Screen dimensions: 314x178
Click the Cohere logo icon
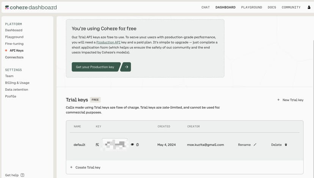(7, 7)
